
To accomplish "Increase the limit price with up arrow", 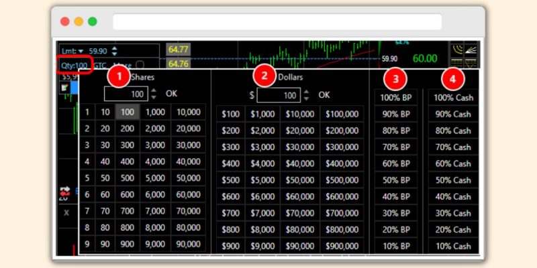I will point(114,49).
